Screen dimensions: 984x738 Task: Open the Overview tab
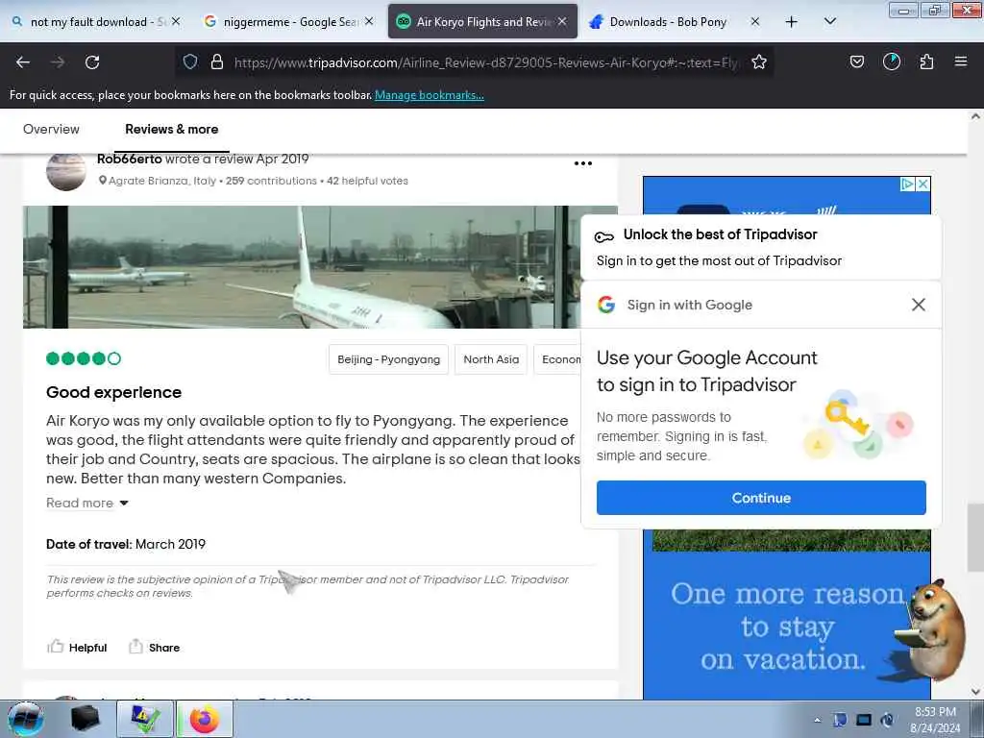52,130
